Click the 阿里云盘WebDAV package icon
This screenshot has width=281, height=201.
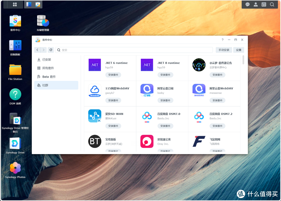pos(199,90)
